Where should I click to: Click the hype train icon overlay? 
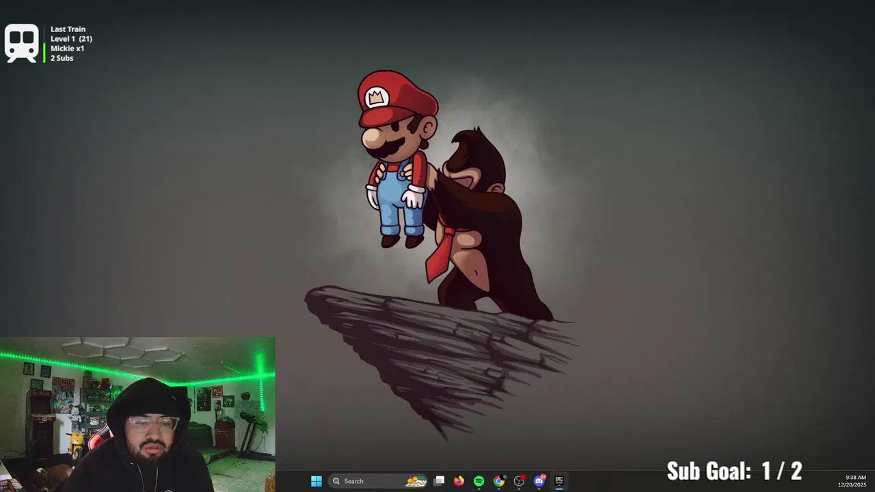tap(21, 43)
